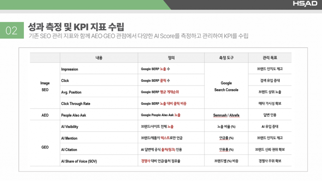Image resolution: width=322 pixels, height=181 pixels.
Task: Click the 'Impression' row label
Action: tap(69, 69)
